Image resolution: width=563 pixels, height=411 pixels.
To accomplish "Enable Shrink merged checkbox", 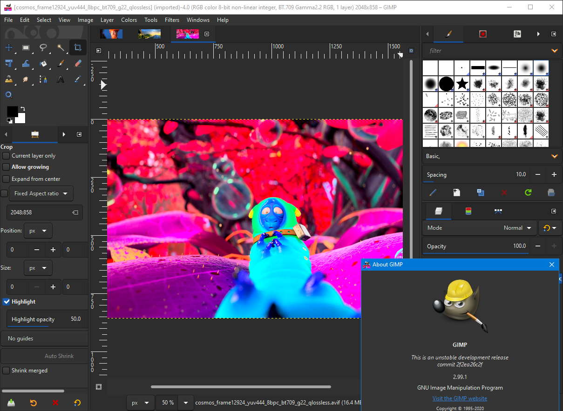I will click(6, 371).
